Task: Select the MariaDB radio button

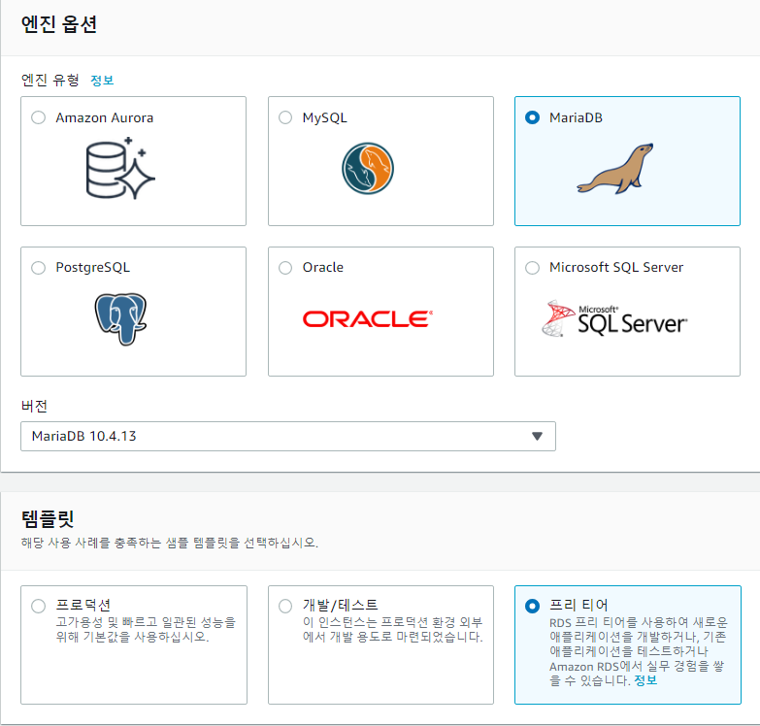Action: coord(532,117)
